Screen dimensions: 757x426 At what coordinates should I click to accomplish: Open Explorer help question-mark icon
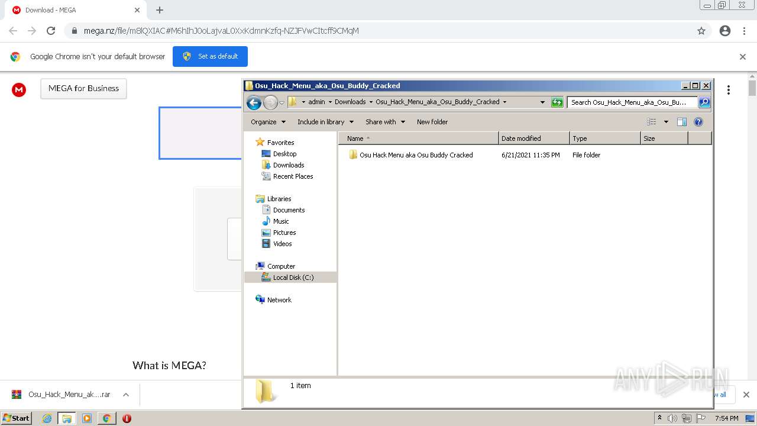[698, 122]
